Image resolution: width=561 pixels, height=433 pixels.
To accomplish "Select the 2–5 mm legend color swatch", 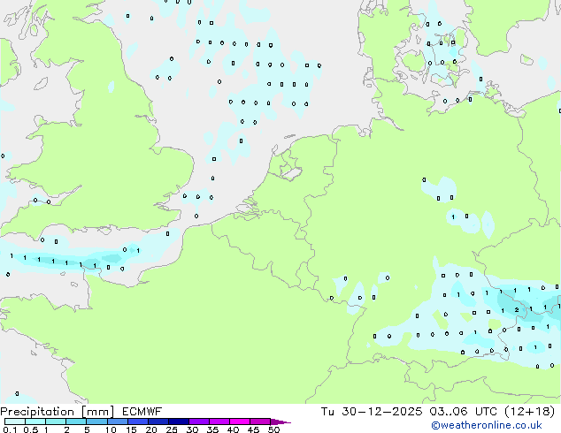I will [76, 422].
